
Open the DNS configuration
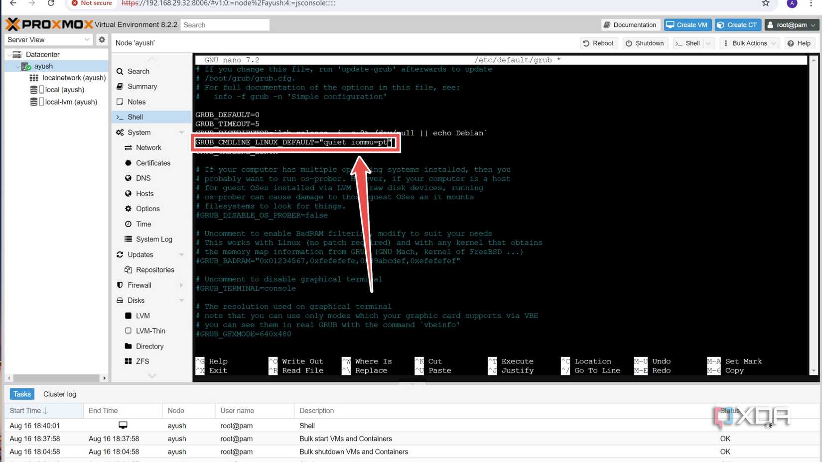tap(142, 178)
